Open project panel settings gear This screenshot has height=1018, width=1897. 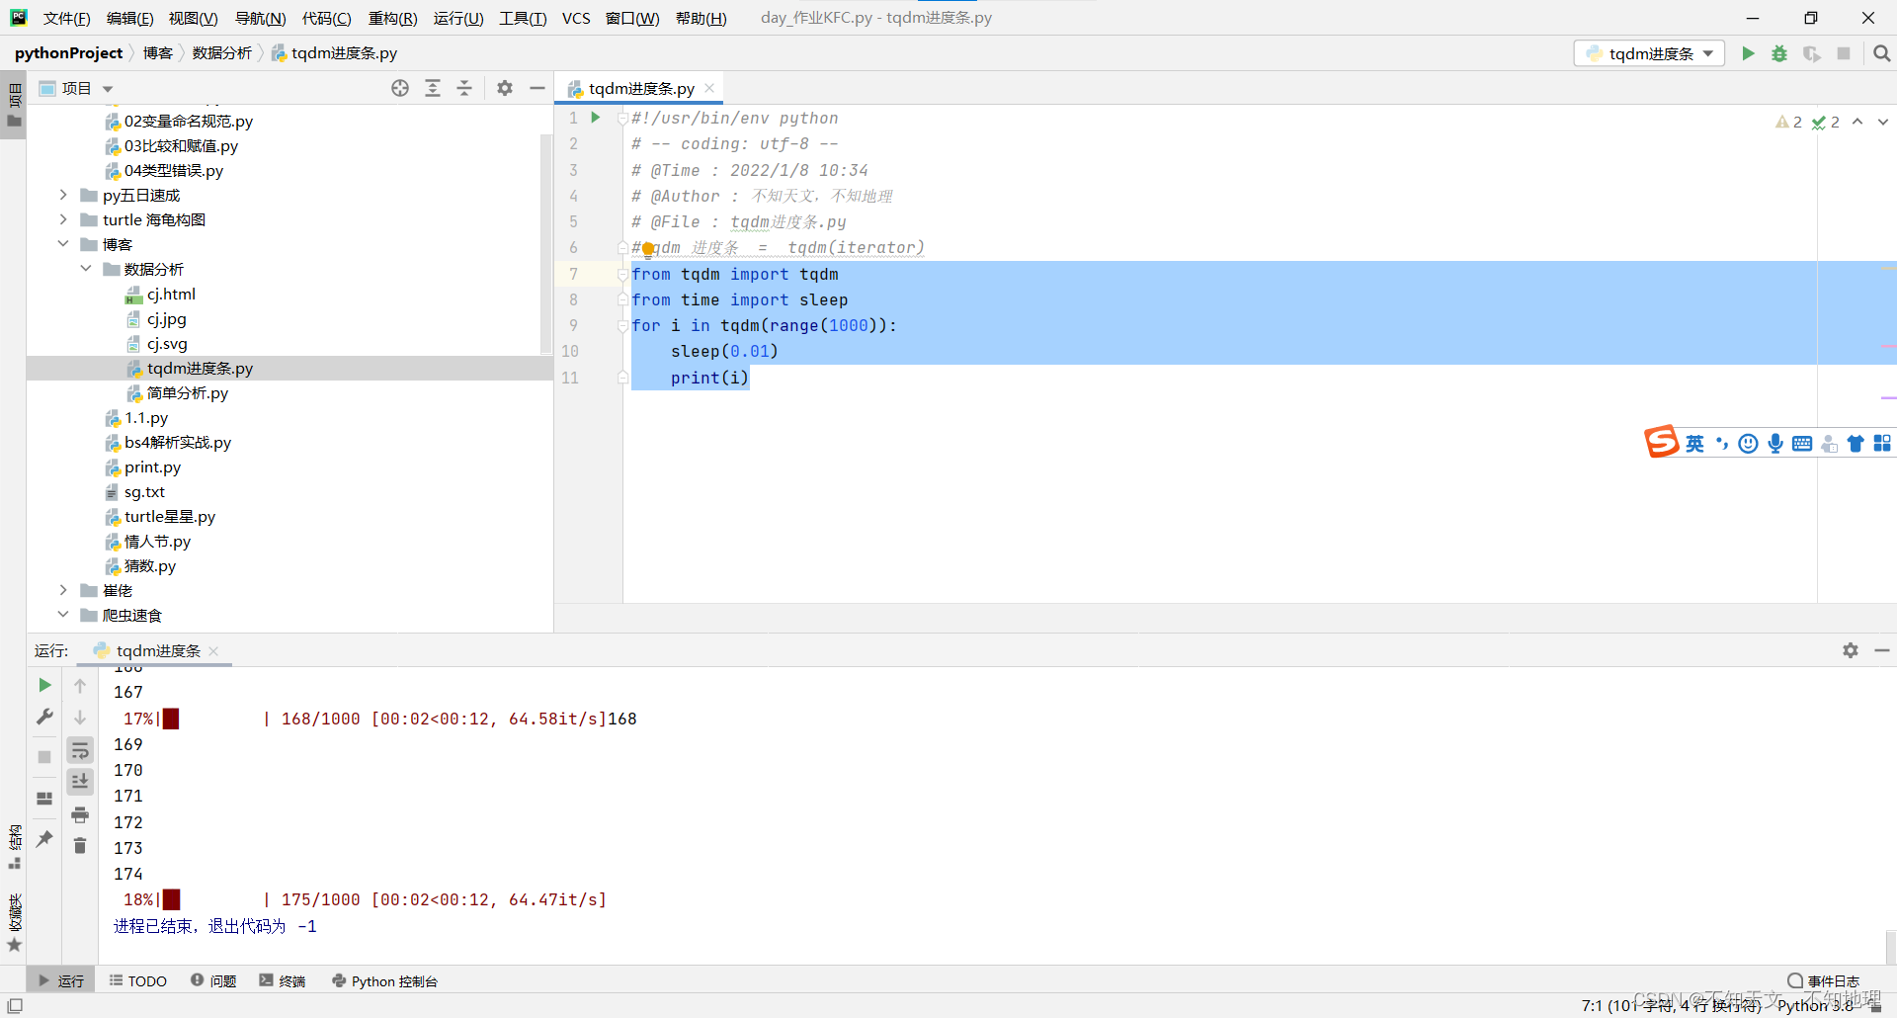[505, 88]
